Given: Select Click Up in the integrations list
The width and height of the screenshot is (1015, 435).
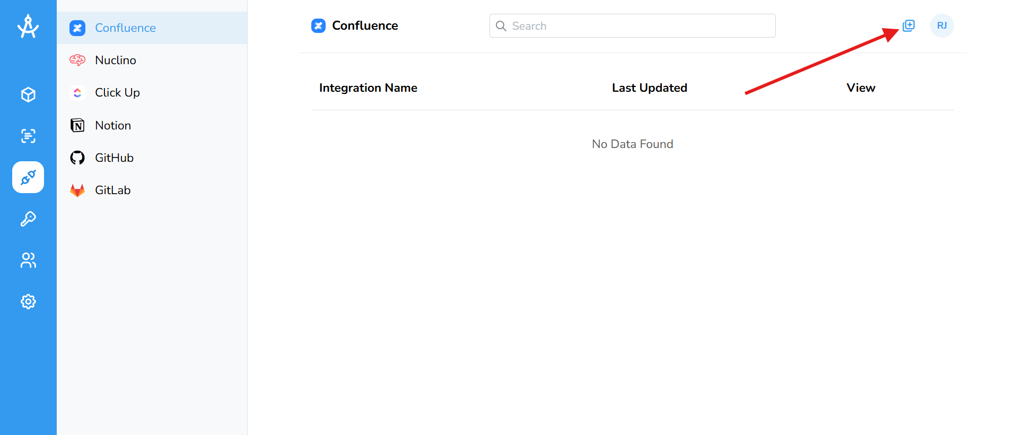Looking at the screenshot, I should pos(152,92).
